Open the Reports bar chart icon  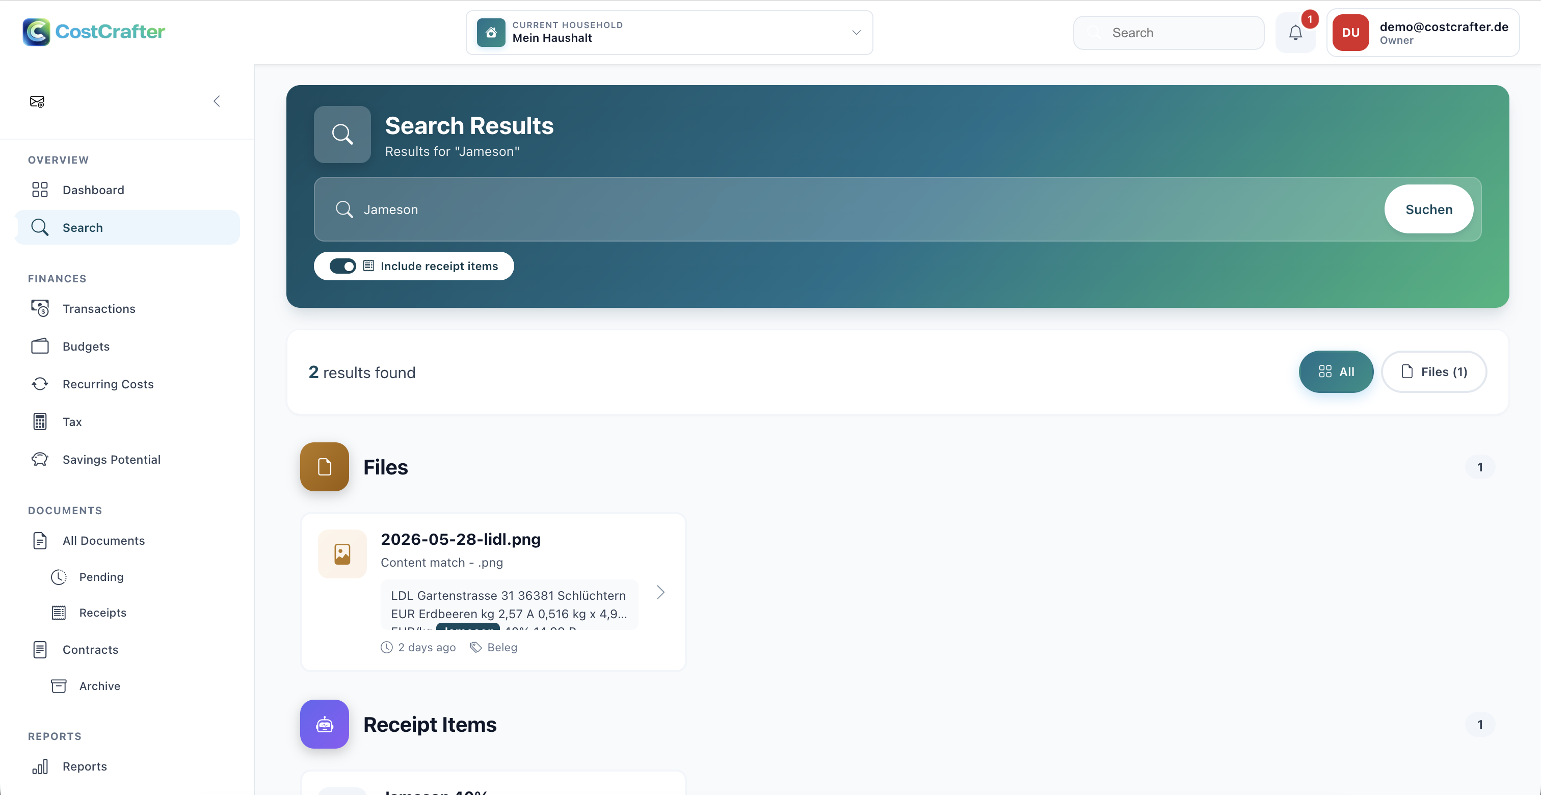40,766
